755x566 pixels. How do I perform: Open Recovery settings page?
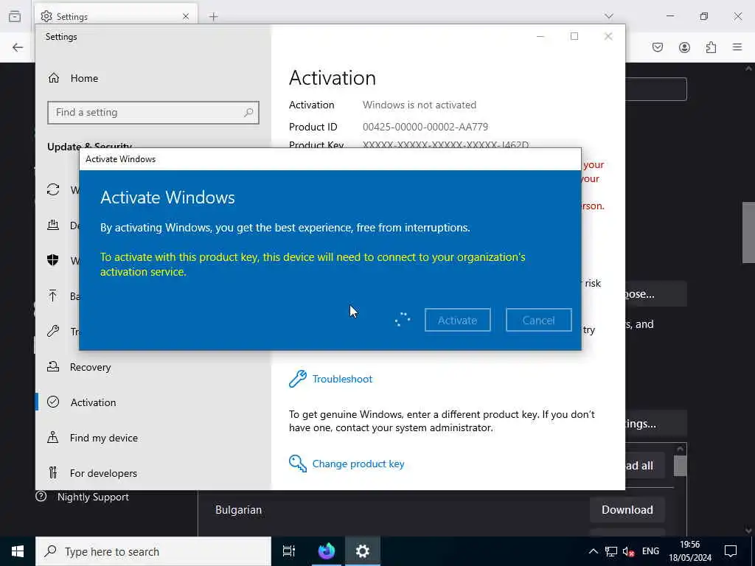click(x=90, y=367)
